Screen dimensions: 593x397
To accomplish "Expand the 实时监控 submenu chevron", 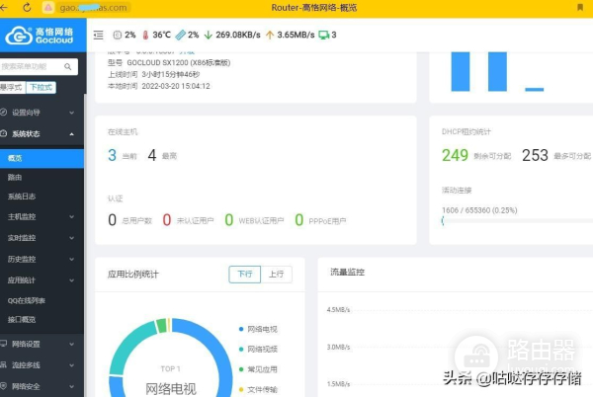I will [x=72, y=238].
